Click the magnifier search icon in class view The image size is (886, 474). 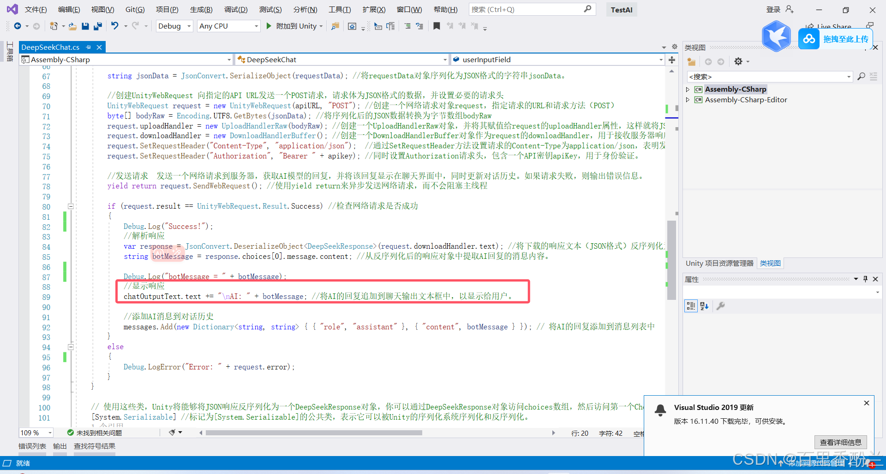pyautogui.click(x=861, y=76)
